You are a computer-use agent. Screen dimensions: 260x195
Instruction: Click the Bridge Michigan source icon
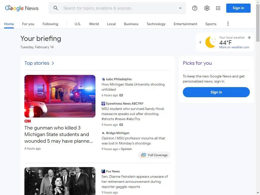point(103,133)
